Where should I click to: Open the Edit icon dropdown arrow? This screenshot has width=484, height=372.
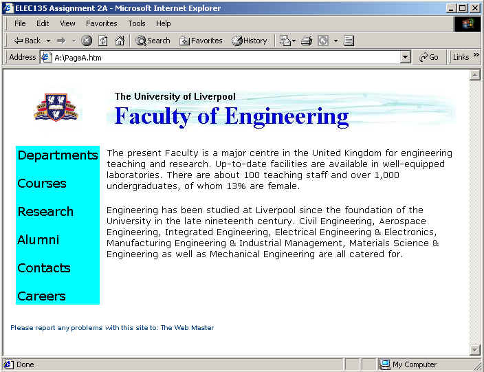(335, 41)
